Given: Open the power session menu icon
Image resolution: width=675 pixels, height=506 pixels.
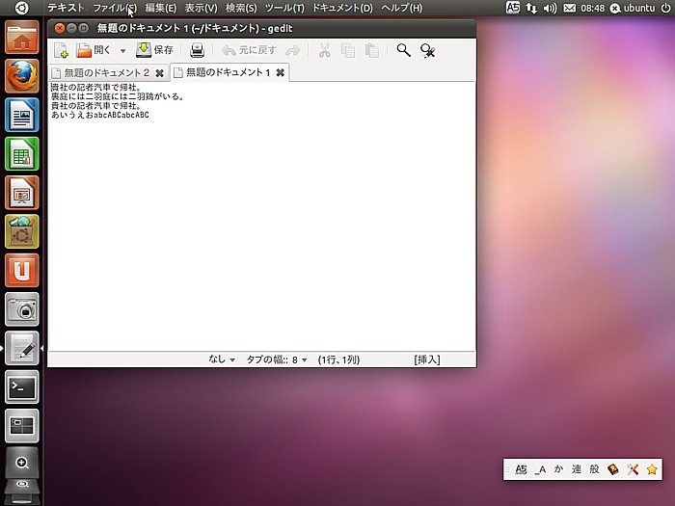Looking at the screenshot, I should (665, 8).
